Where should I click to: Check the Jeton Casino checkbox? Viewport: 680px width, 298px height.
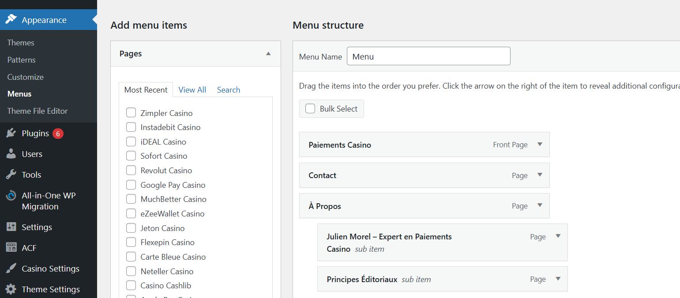pos(131,228)
